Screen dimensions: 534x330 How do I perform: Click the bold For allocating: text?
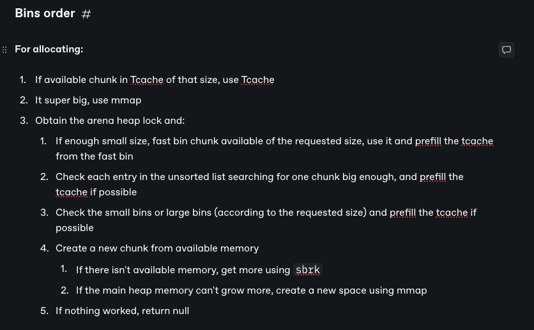(x=49, y=49)
